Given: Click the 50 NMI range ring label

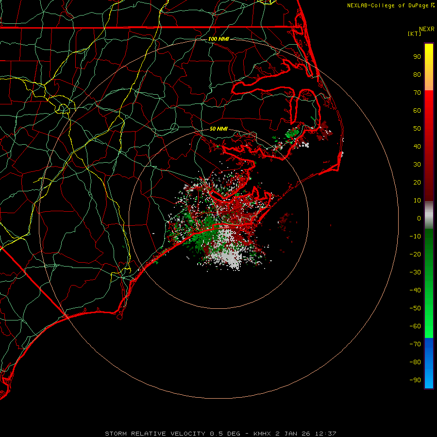Looking at the screenshot, I should [218, 129].
